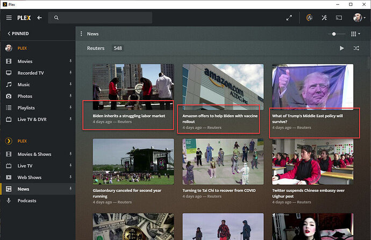Open Settings via wrench and screwdriver icon
This screenshot has height=240, width=371.
pos(324,18)
